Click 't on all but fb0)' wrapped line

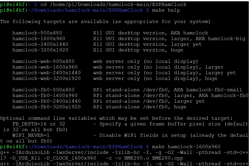pos(26,141)
